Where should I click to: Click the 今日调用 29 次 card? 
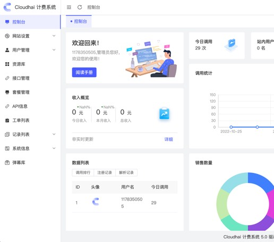click(217, 46)
